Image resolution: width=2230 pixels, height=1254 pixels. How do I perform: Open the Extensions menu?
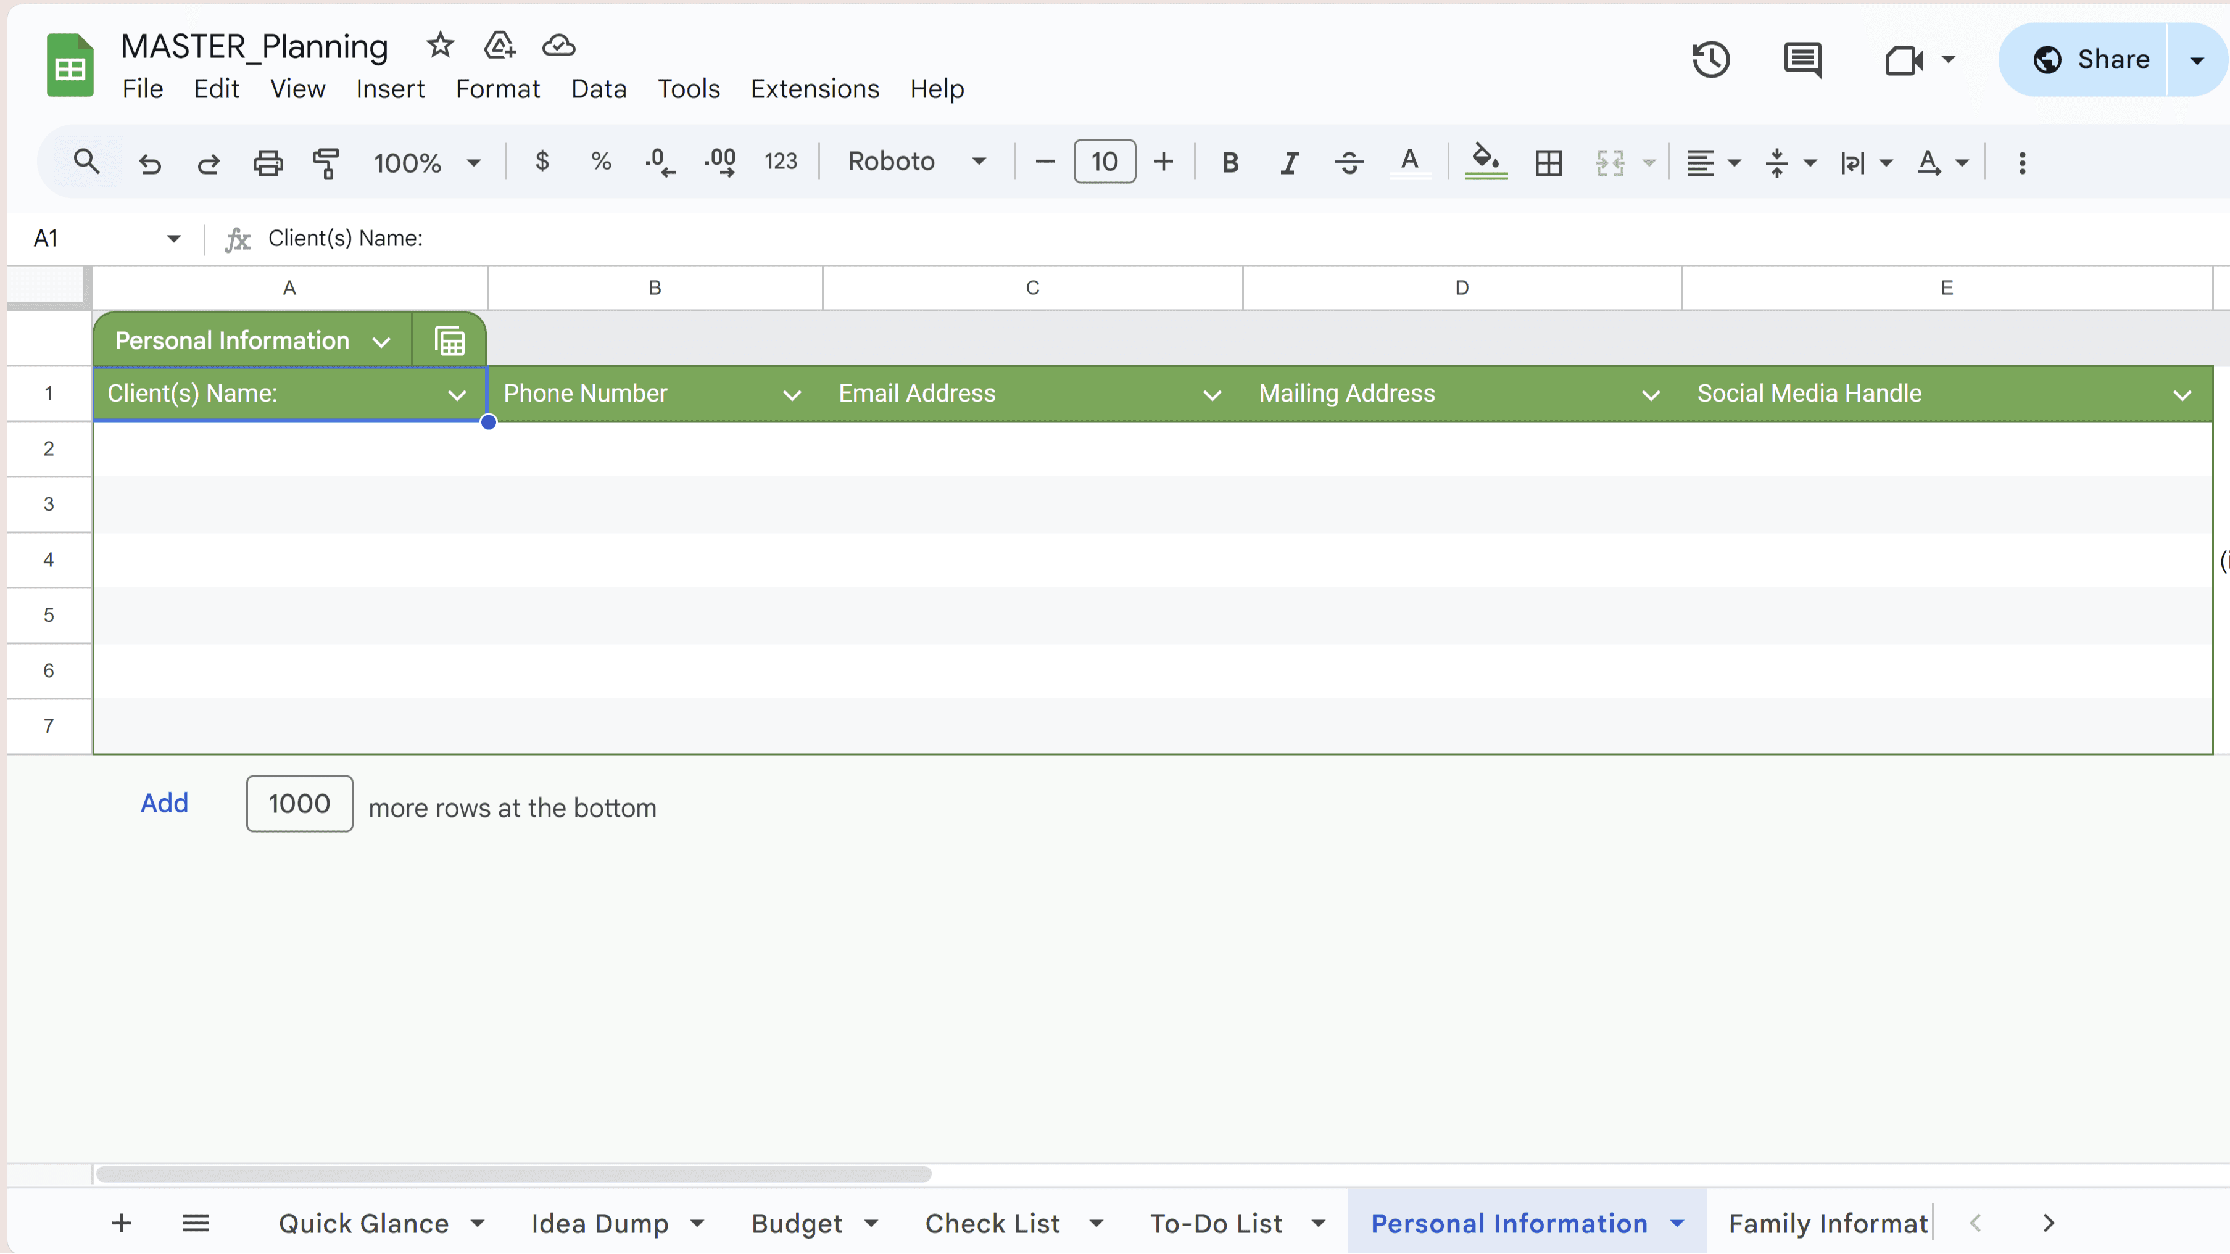click(x=814, y=89)
